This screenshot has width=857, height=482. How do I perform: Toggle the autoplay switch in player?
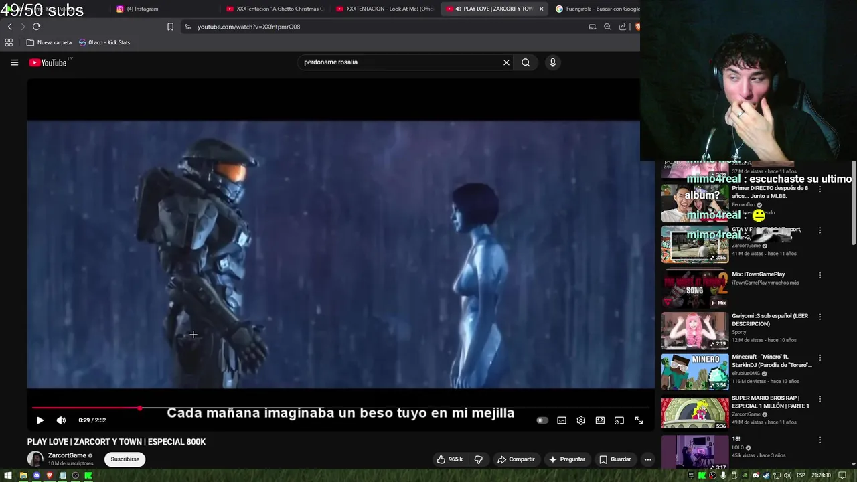(542, 420)
